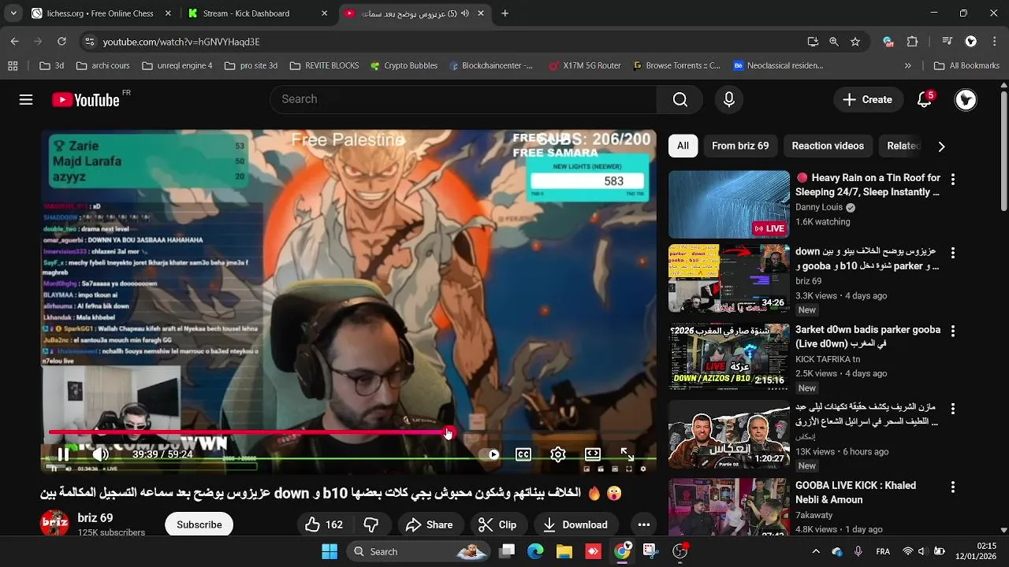
Task: Open YouTube guide hamburger menu
Action: 26,99
